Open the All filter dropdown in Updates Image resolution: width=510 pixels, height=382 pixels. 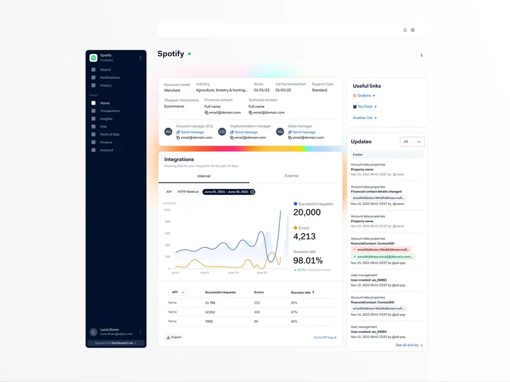pos(412,141)
